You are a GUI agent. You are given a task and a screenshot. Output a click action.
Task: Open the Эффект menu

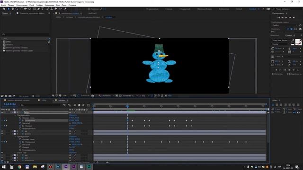[x=40, y=5]
